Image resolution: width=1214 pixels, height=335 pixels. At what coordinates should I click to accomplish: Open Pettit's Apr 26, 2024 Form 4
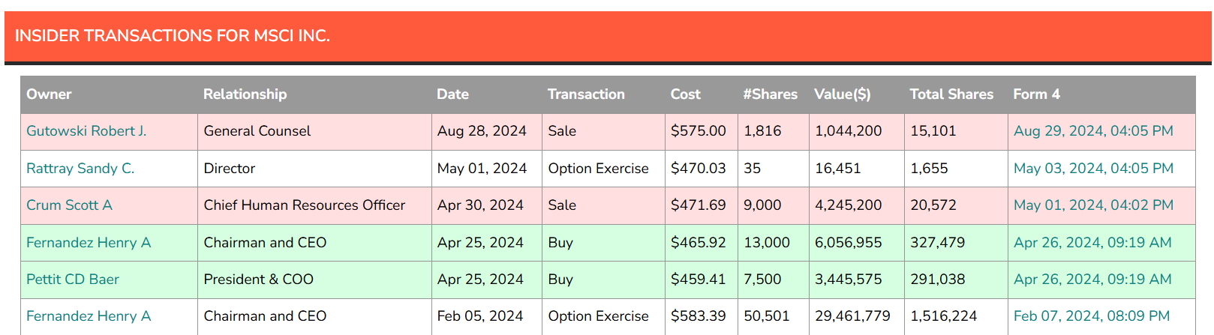1092,280
